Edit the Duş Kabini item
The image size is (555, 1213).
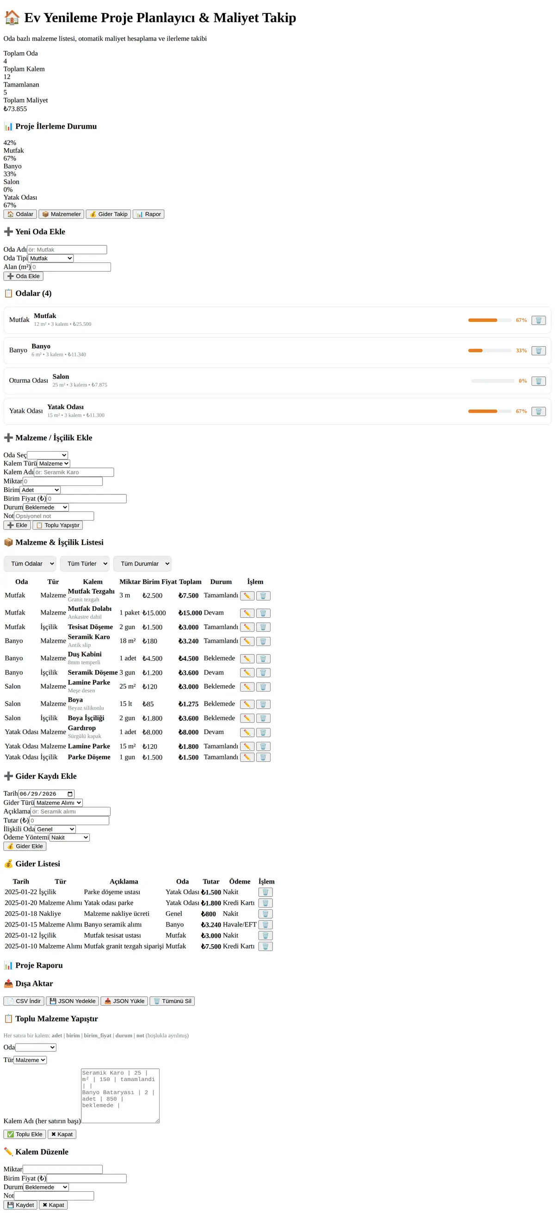pos(247,659)
